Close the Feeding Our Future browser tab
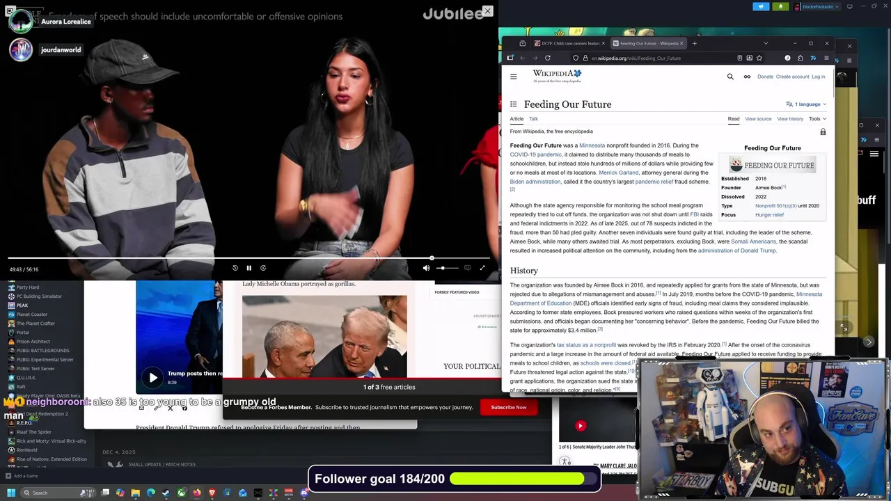891x501 pixels. (681, 43)
